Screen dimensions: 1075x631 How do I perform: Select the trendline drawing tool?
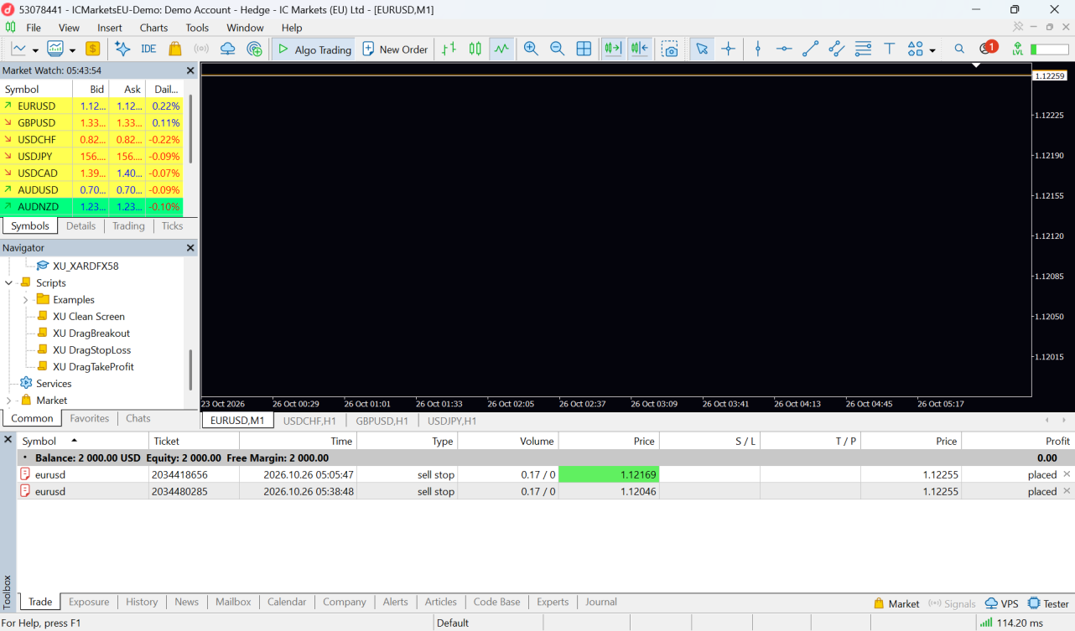tap(810, 49)
